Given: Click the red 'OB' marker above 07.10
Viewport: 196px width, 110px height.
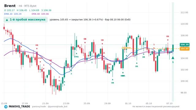Looking at the screenshot, I should point(168,36).
